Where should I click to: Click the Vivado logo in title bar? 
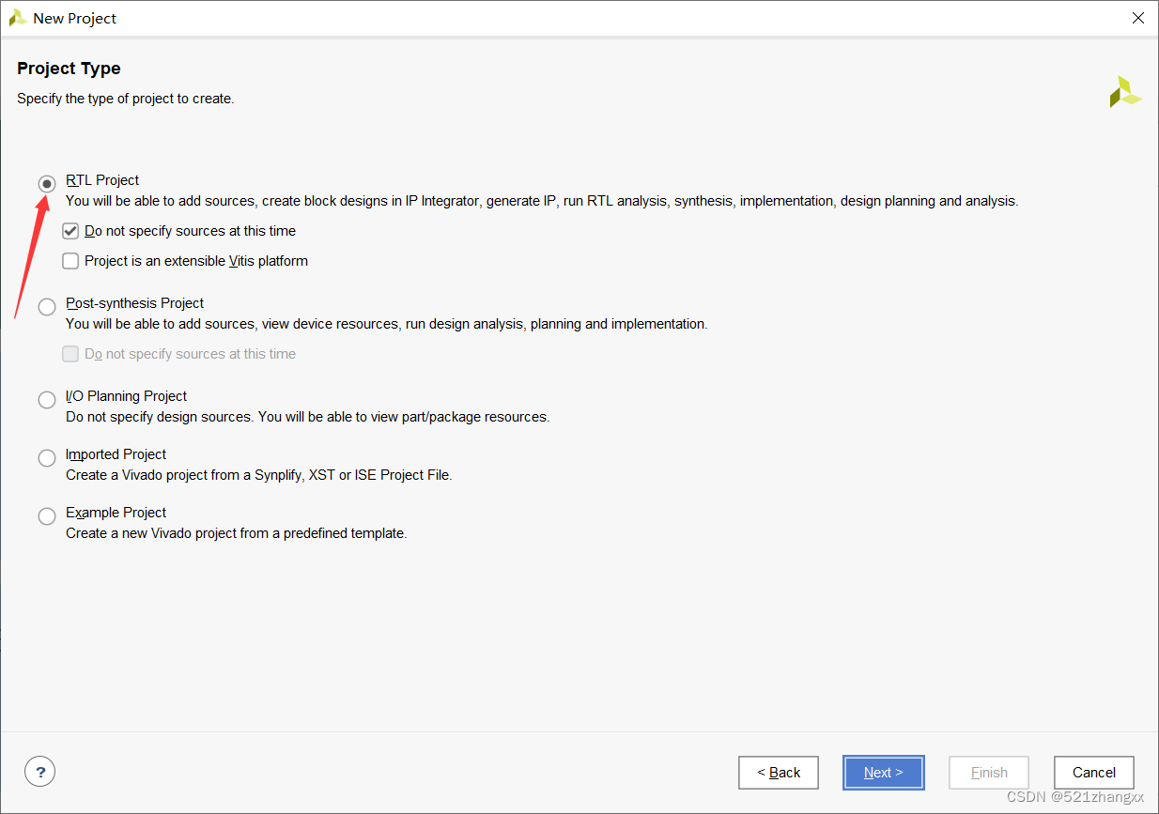[17, 18]
